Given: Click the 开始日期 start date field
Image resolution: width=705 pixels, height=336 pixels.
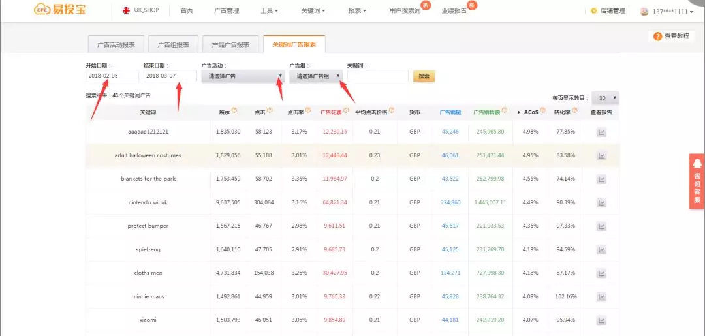Looking at the screenshot, I should coord(112,76).
